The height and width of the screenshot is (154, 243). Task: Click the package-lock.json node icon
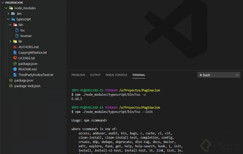(x=11, y=86)
